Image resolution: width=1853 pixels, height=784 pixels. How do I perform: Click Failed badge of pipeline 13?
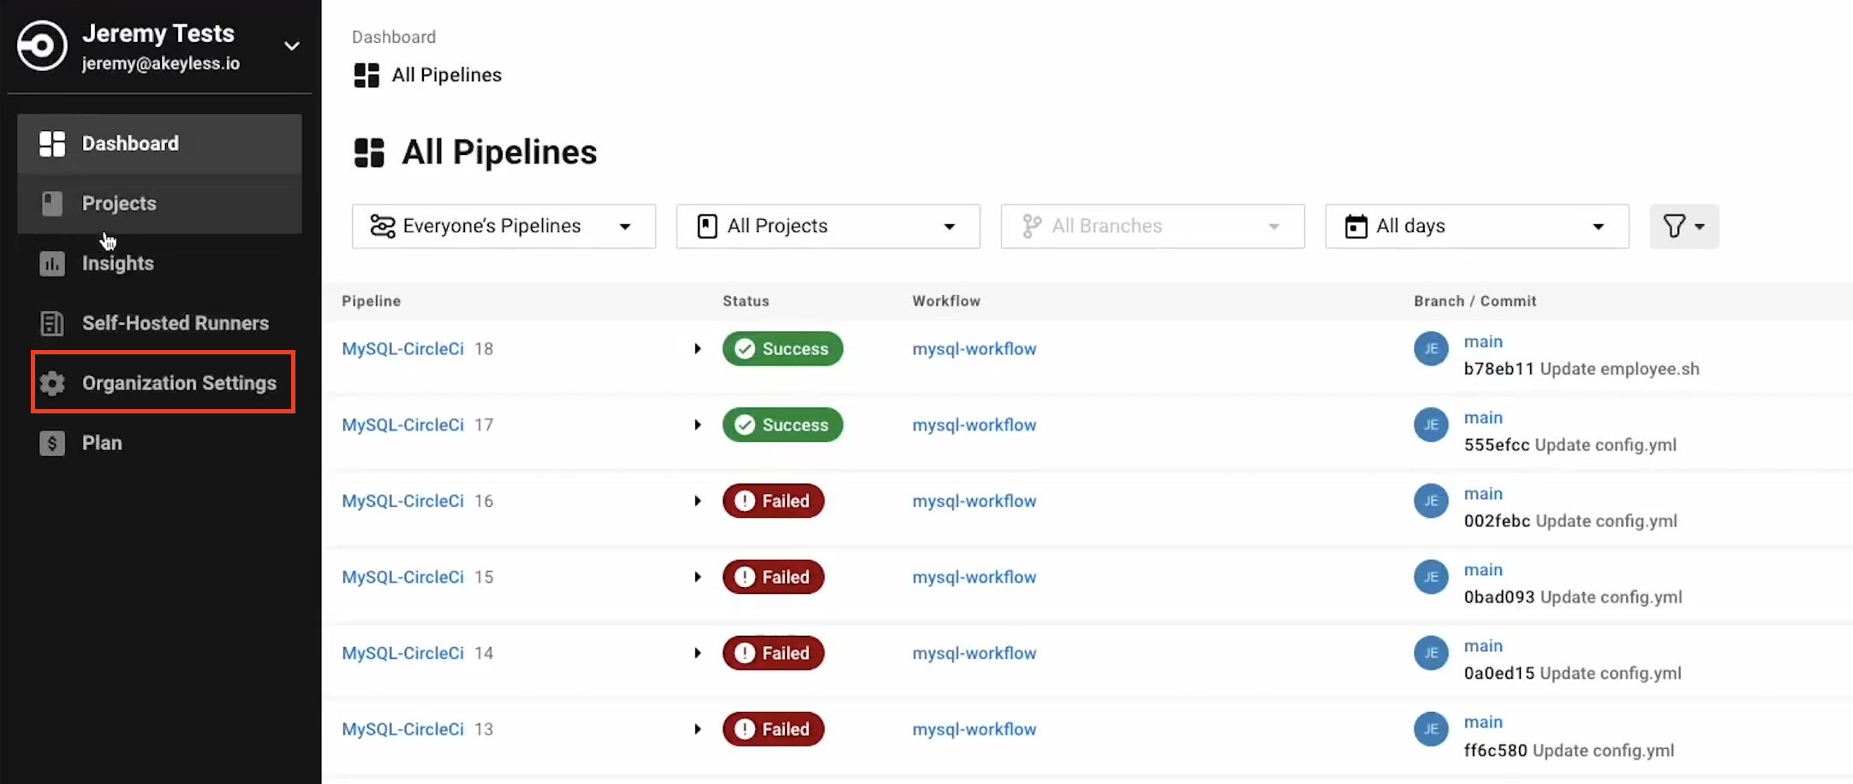[773, 729]
